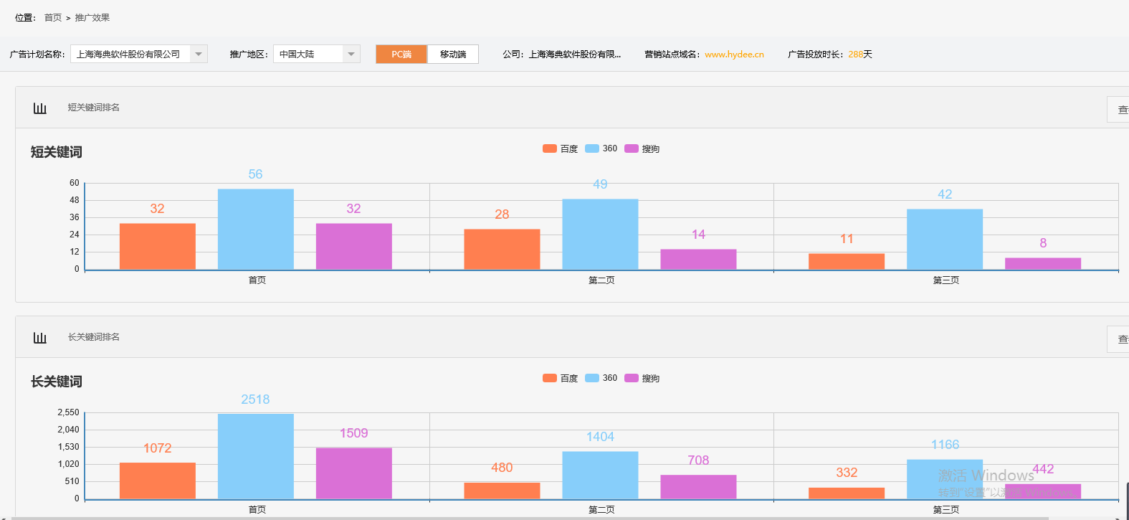Toggle 百度 legend in the 短关键词 chart
This screenshot has height=520, width=1129.
point(561,148)
